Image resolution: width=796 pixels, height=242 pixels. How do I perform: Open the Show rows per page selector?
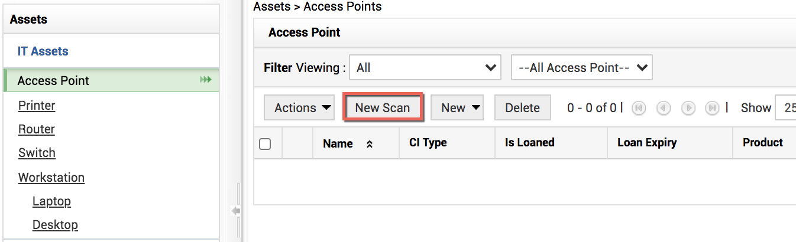785,108
